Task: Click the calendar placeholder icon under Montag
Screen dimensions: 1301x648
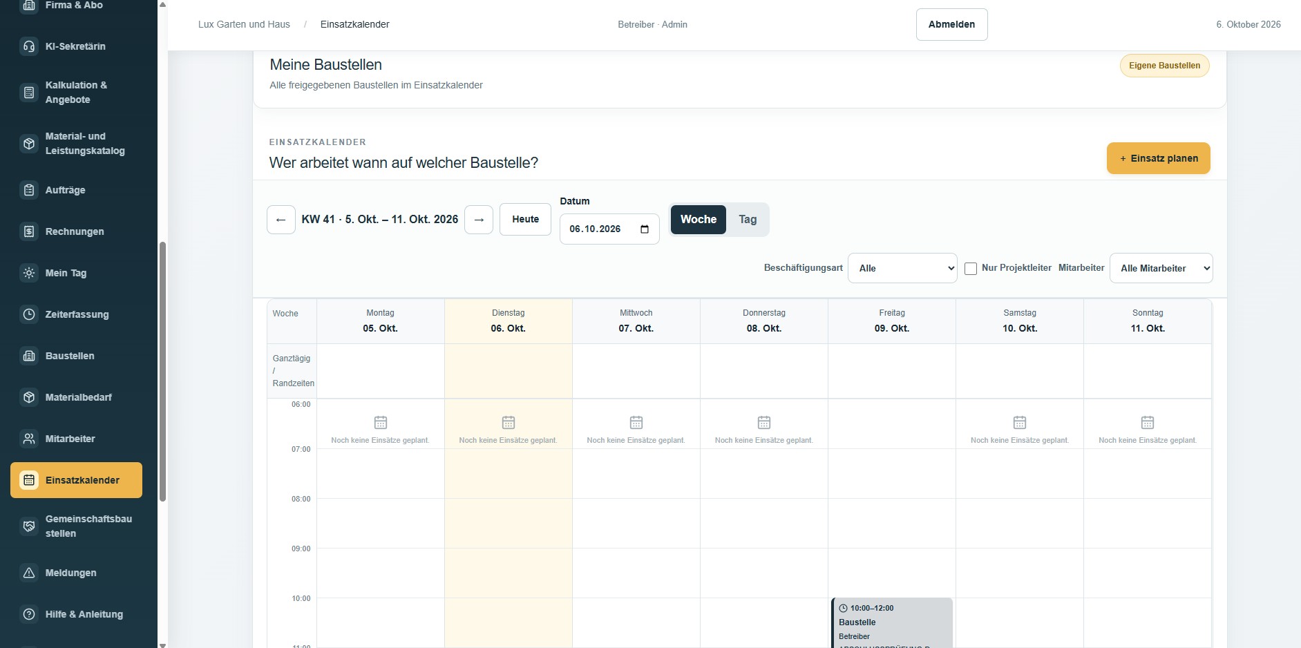Action: click(381, 422)
